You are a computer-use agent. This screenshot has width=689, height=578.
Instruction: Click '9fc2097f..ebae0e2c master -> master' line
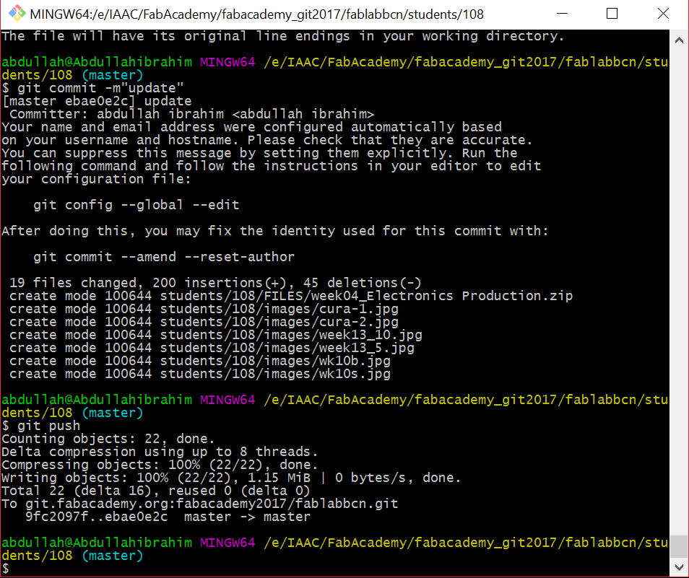coord(168,517)
